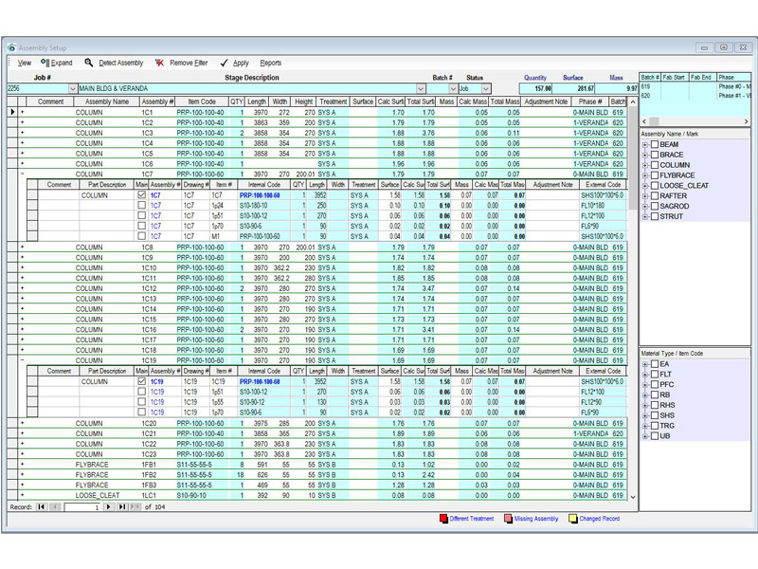Expand assembly row 1C1

pyautogui.click(x=22, y=112)
